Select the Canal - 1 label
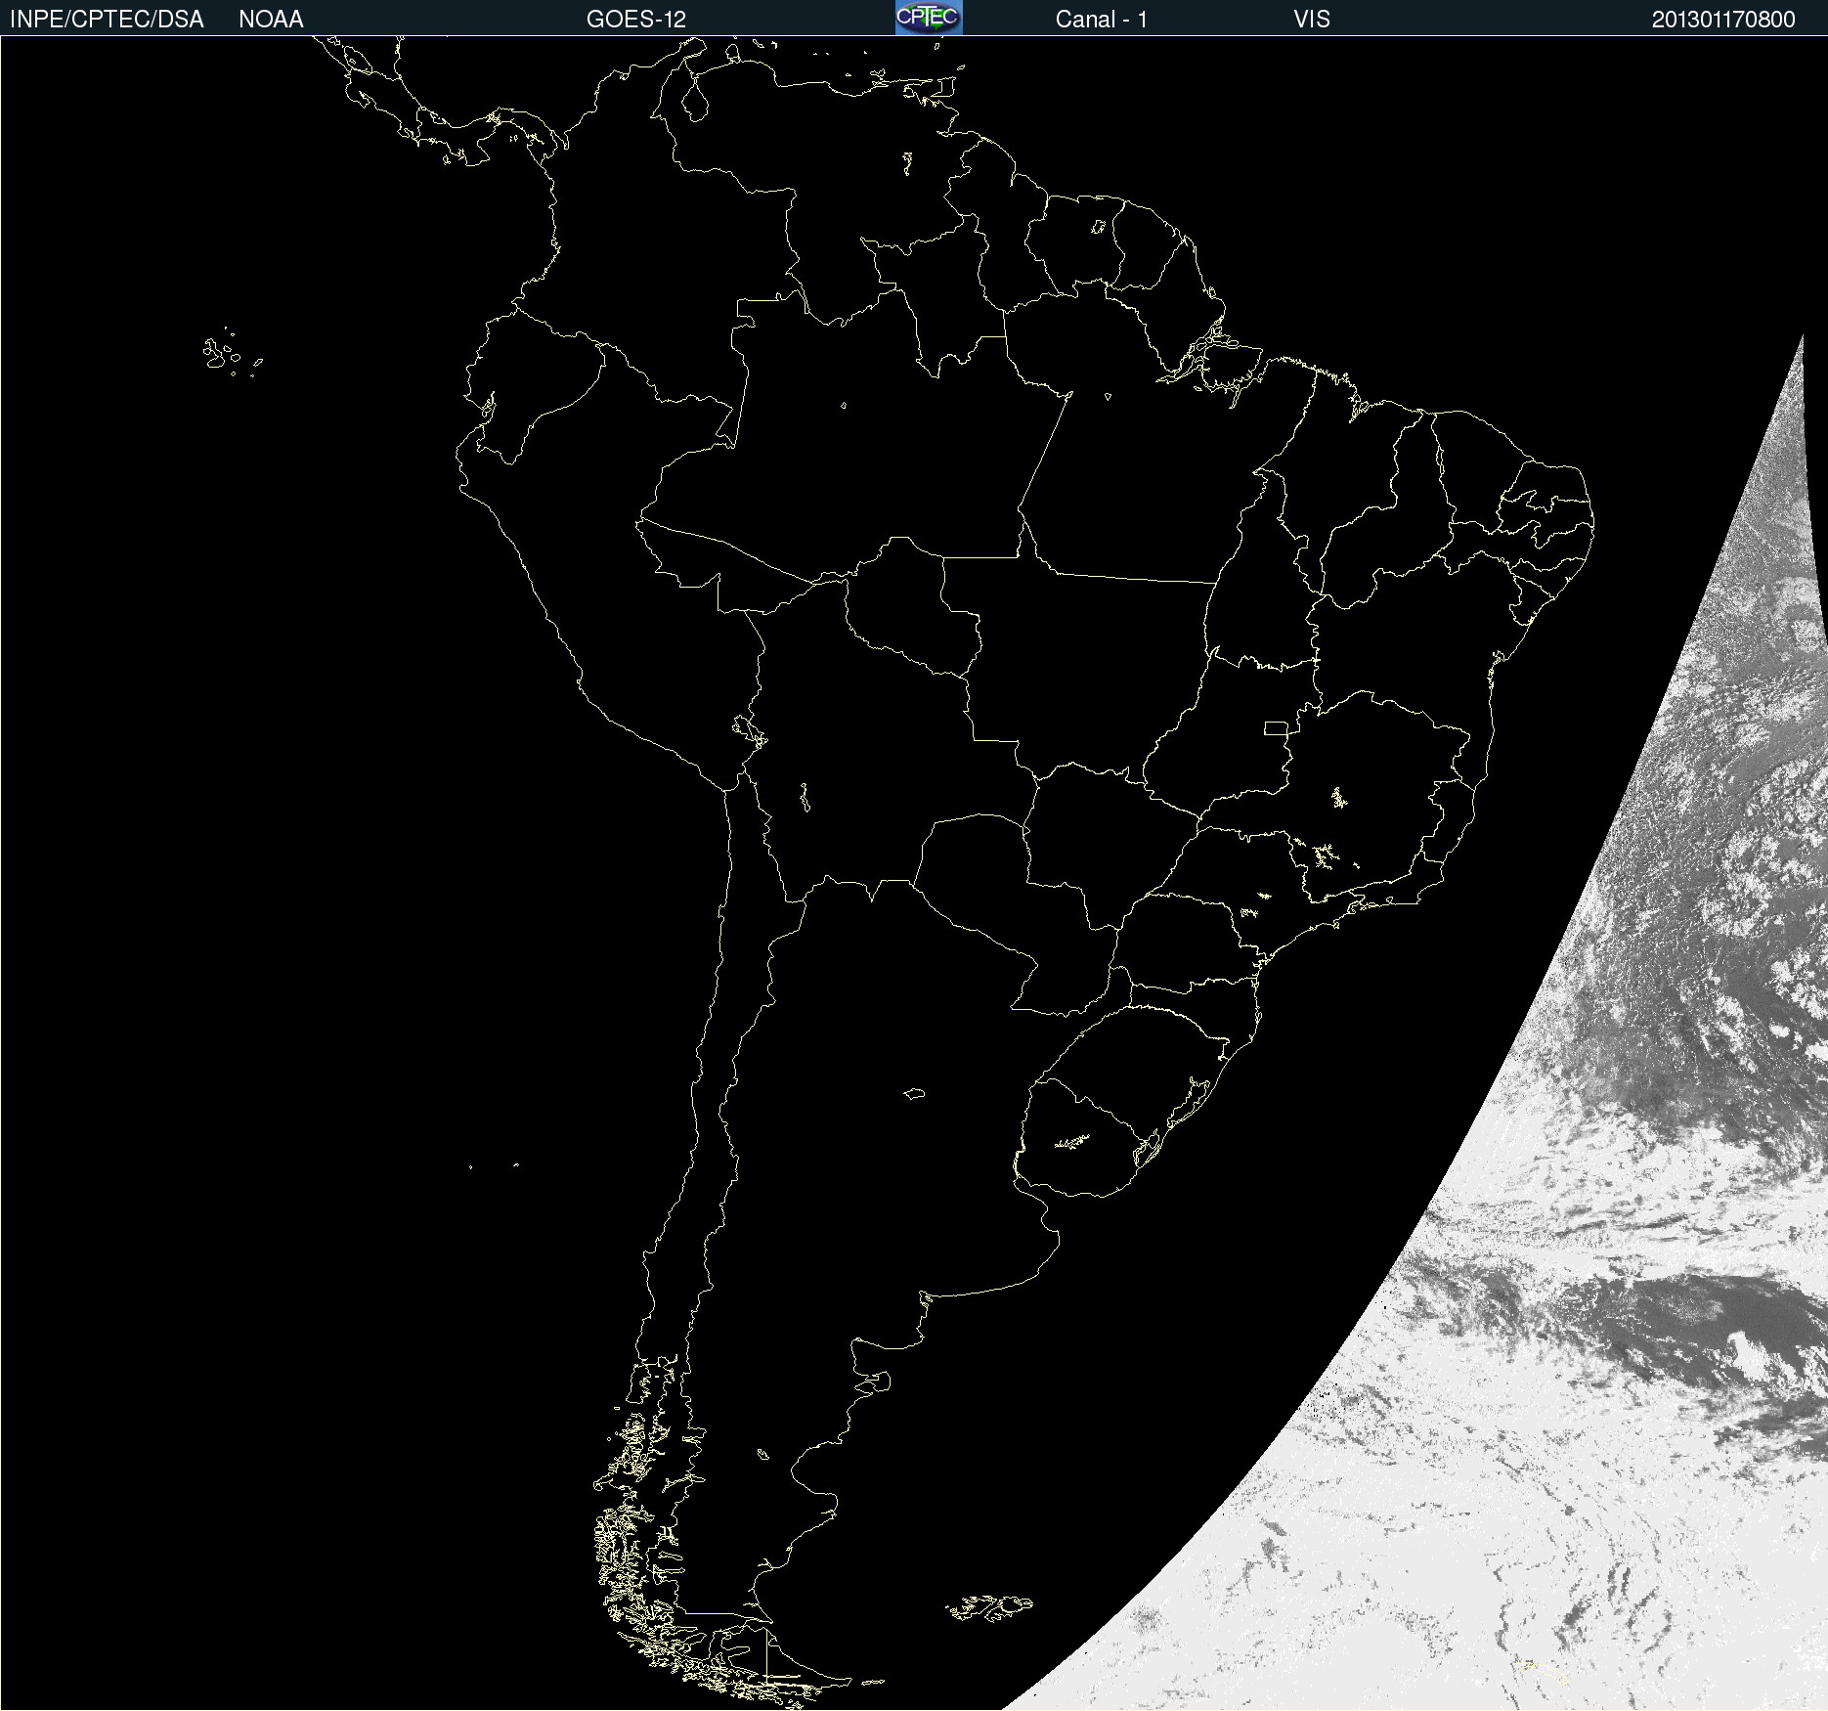Viewport: 1828px width, 1711px height. tap(1102, 20)
